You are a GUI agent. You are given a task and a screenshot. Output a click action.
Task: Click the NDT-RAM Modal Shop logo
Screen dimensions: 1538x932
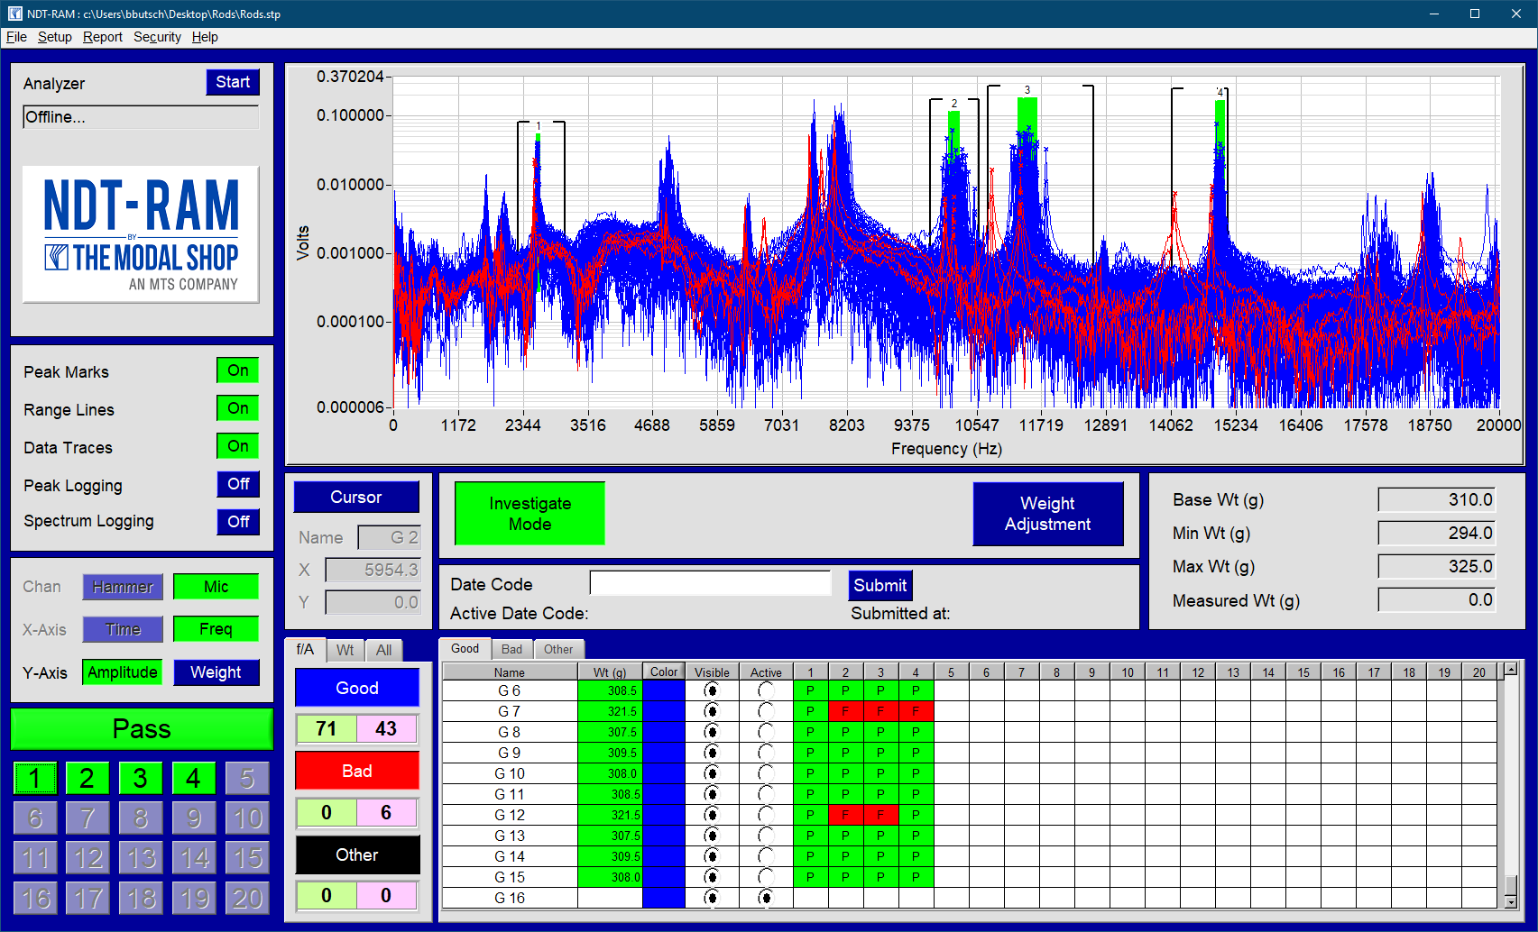(141, 234)
